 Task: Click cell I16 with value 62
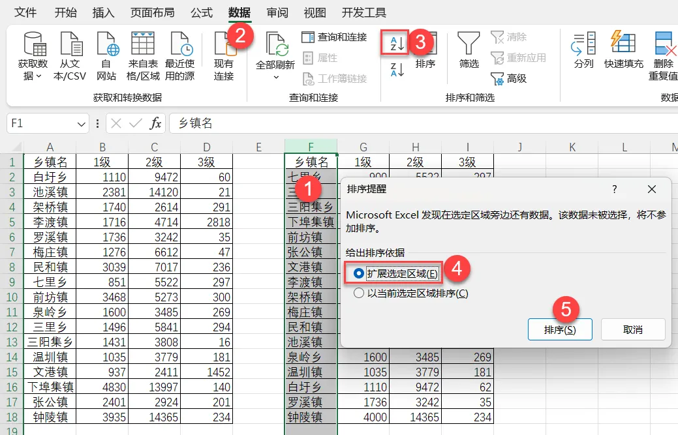tap(467, 387)
